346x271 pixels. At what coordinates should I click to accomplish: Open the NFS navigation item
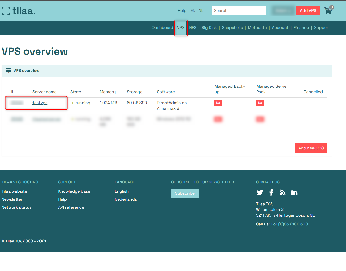tap(193, 28)
